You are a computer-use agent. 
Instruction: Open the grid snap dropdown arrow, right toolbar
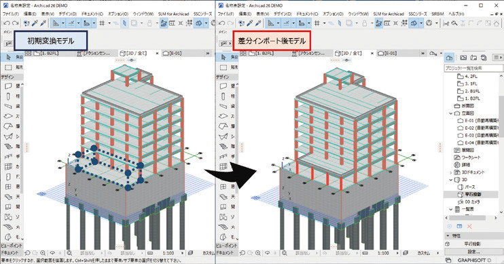(324, 23)
